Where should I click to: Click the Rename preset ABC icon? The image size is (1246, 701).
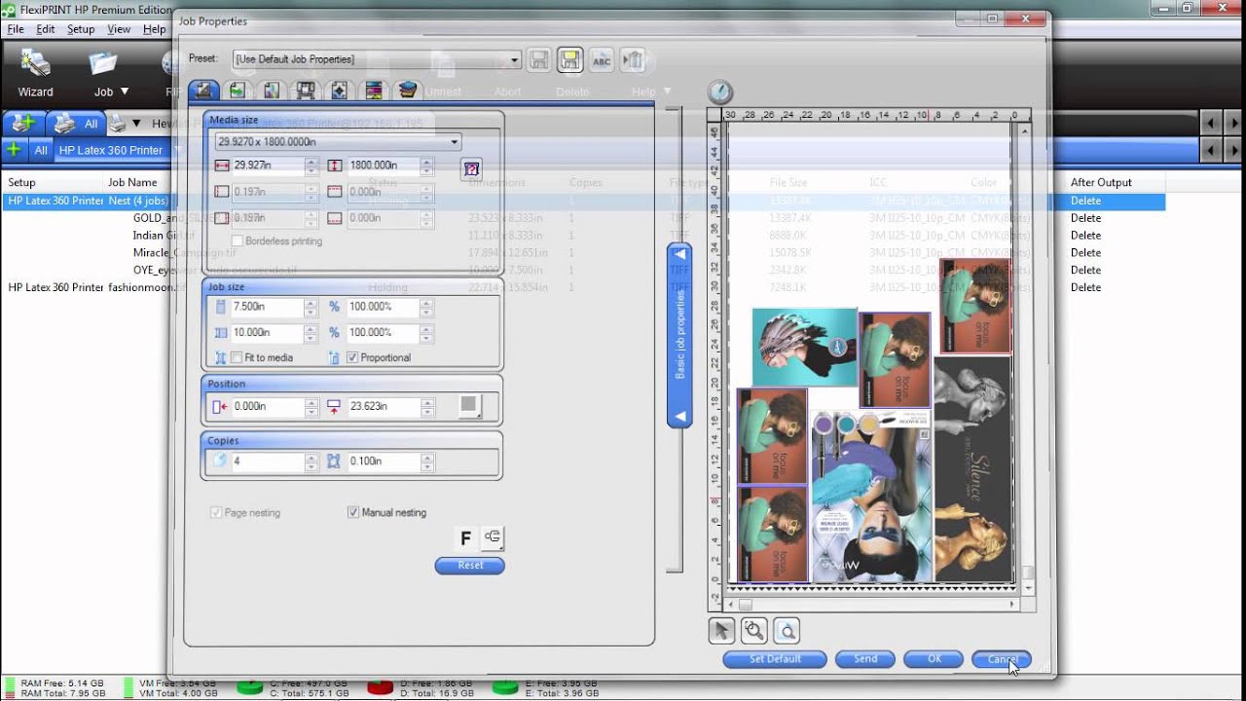pos(602,60)
